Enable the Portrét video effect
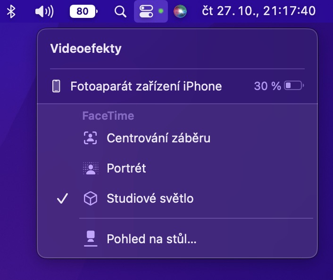This screenshot has width=333, height=280. pyautogui.click(x=126, y=168)
